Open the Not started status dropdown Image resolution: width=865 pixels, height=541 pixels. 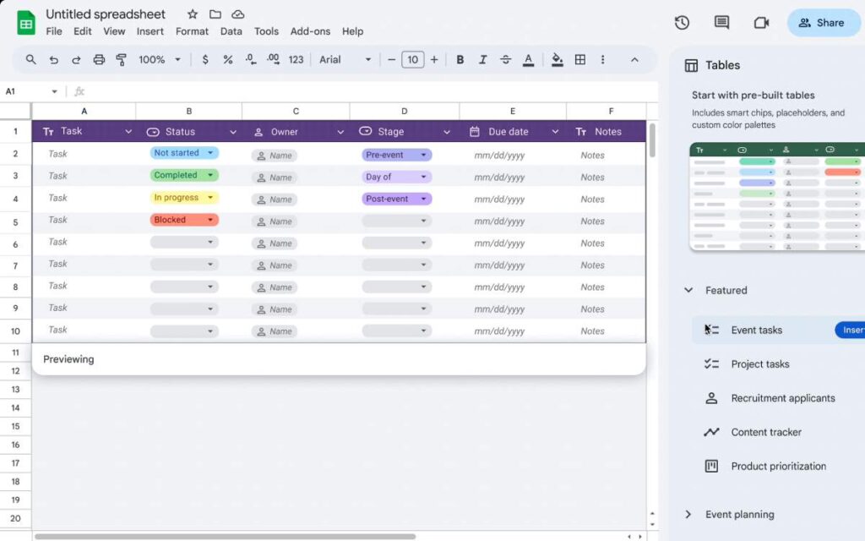pyautogui.click(x=210, y=152)
